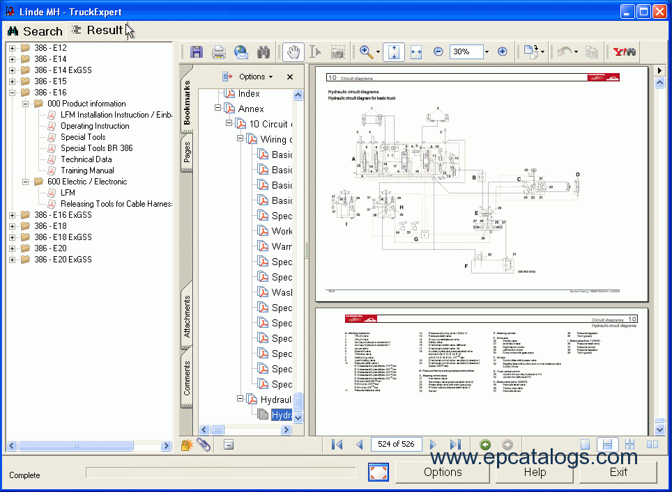
Task: Click the page number field 524 of 526
Action: [396, 445]
